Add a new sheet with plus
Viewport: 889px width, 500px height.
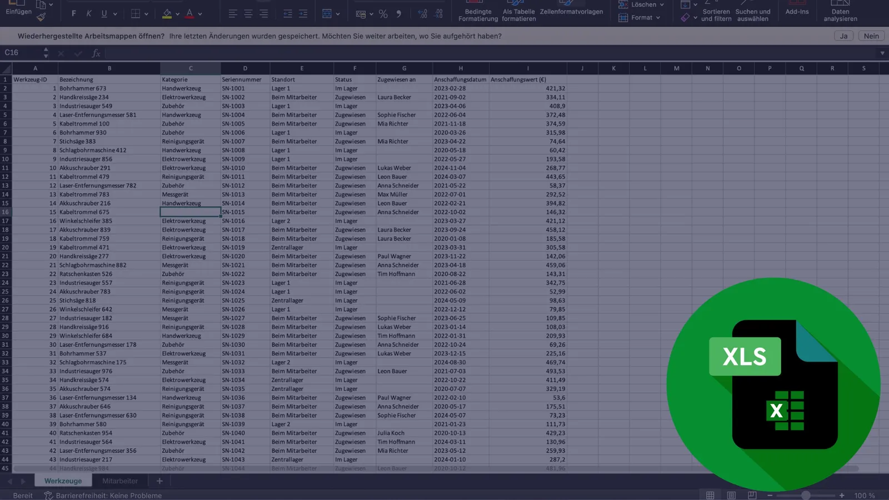pos(159,481)
